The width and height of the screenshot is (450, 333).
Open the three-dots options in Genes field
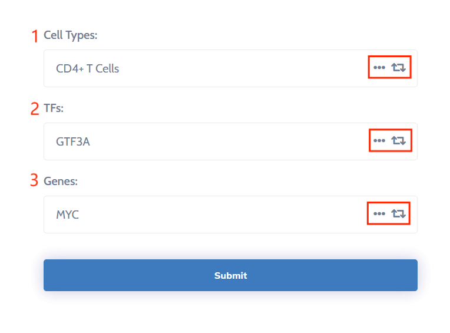(379, 213)
